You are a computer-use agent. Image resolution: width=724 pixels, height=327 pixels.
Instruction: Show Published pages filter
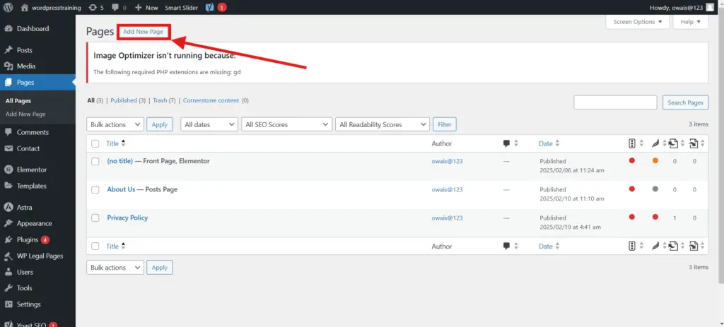coord(123,100)
